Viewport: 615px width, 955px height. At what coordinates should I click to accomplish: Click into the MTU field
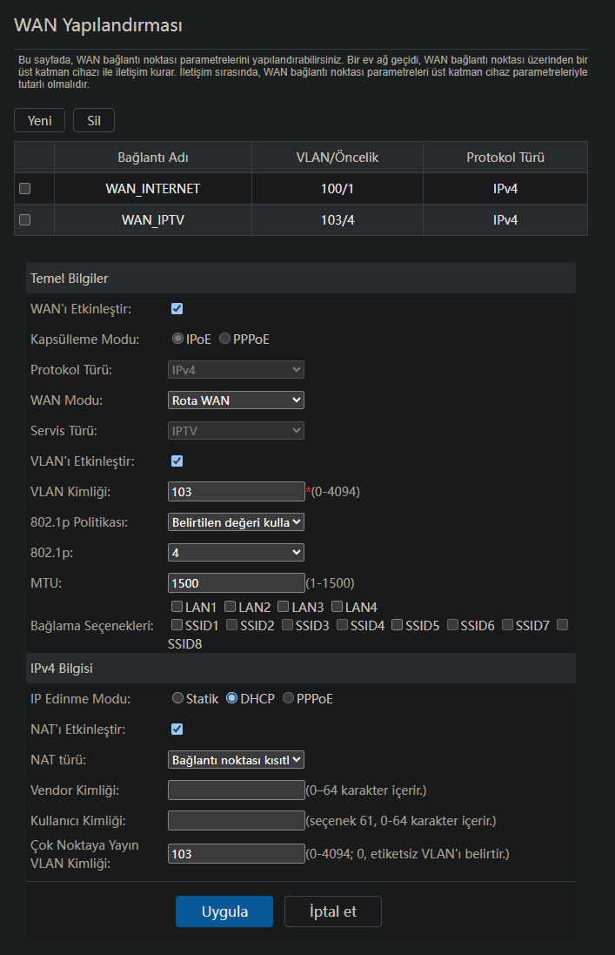(x=236, y=583)
